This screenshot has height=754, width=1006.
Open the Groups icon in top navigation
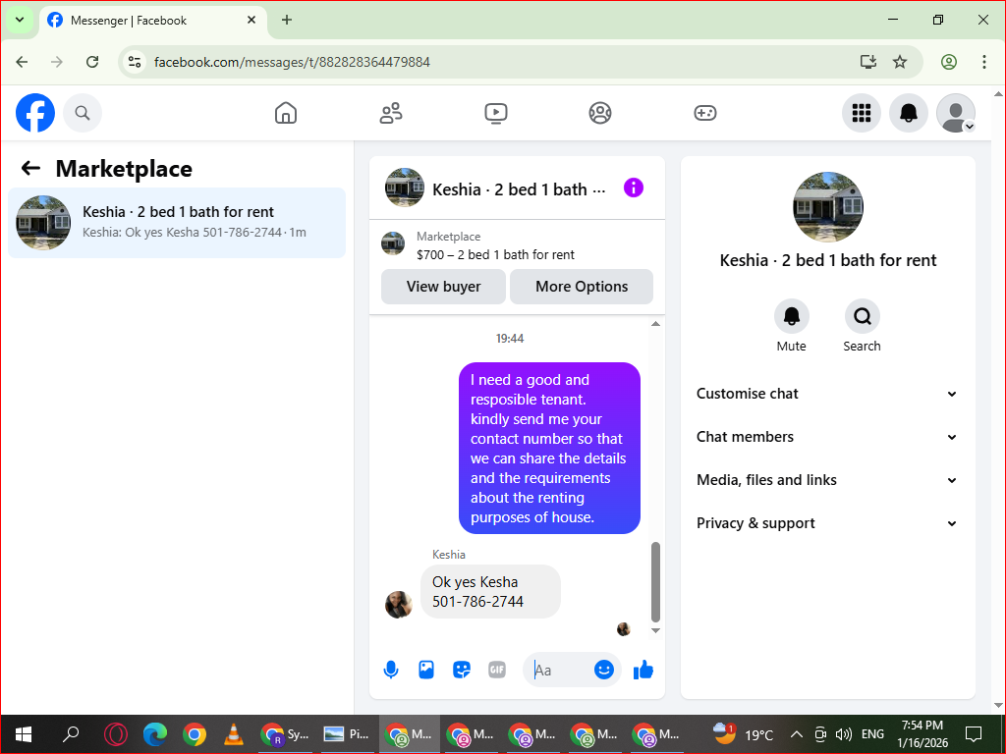pos(600,113)
